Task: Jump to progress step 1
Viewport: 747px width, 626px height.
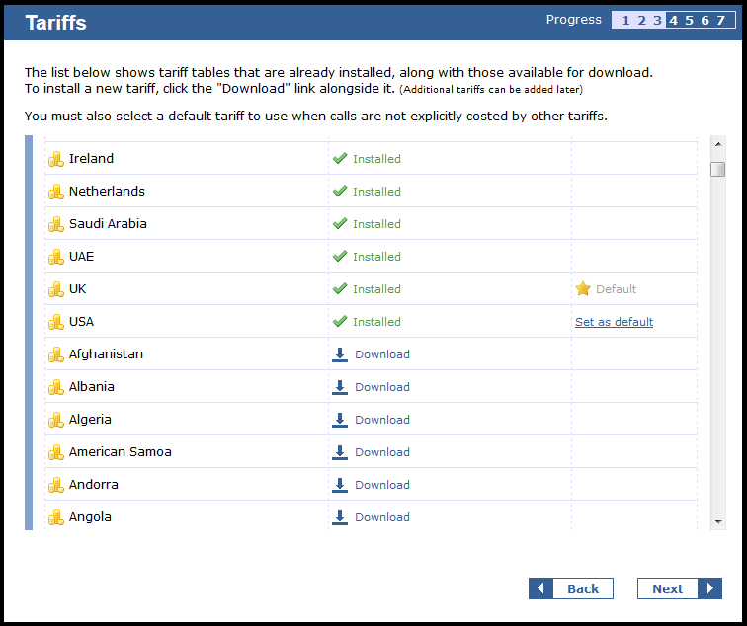Action: tap(625, 21)
